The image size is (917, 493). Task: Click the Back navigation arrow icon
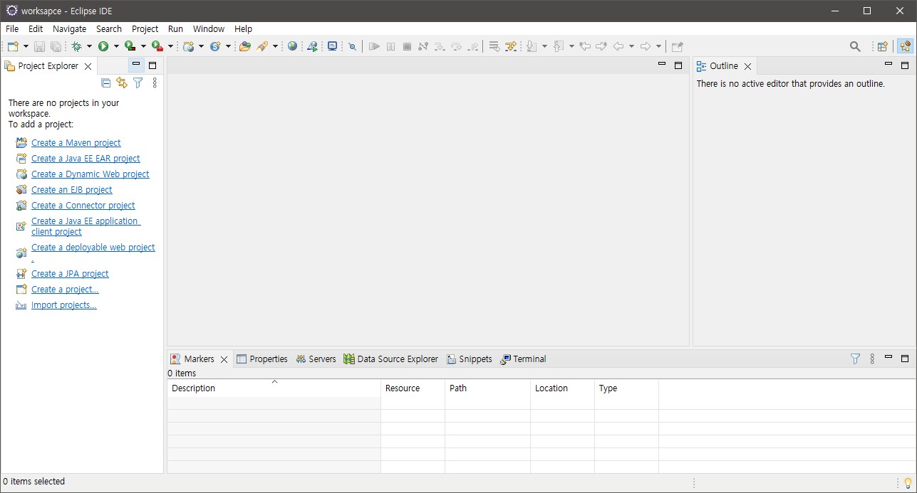tap(618, 46)
